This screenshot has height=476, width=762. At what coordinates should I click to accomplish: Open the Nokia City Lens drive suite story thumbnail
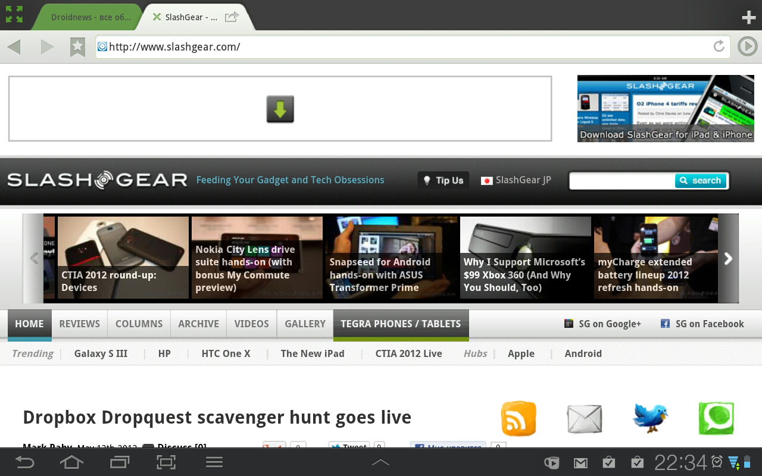click(257, 258)
